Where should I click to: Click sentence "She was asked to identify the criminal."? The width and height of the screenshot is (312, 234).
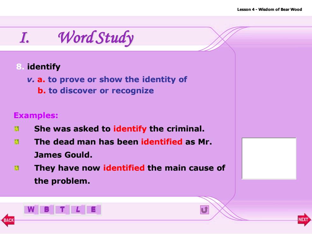pyautogui.click(x=119, y=129)
